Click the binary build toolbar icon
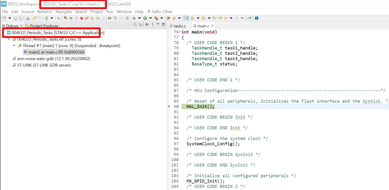This screenshot has width=389, height=190. tap(27, 18)
